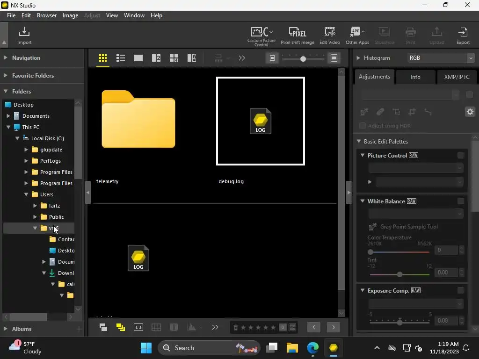The width and height of the screenshot is (479, 359).
Task: Toggle the Exposure Comp. checkbox
Action: pyautogui.click(x=461, y=291)
